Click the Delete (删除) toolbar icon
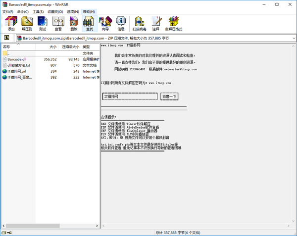This screenshot has height=236, width=297. coord(74,23)
